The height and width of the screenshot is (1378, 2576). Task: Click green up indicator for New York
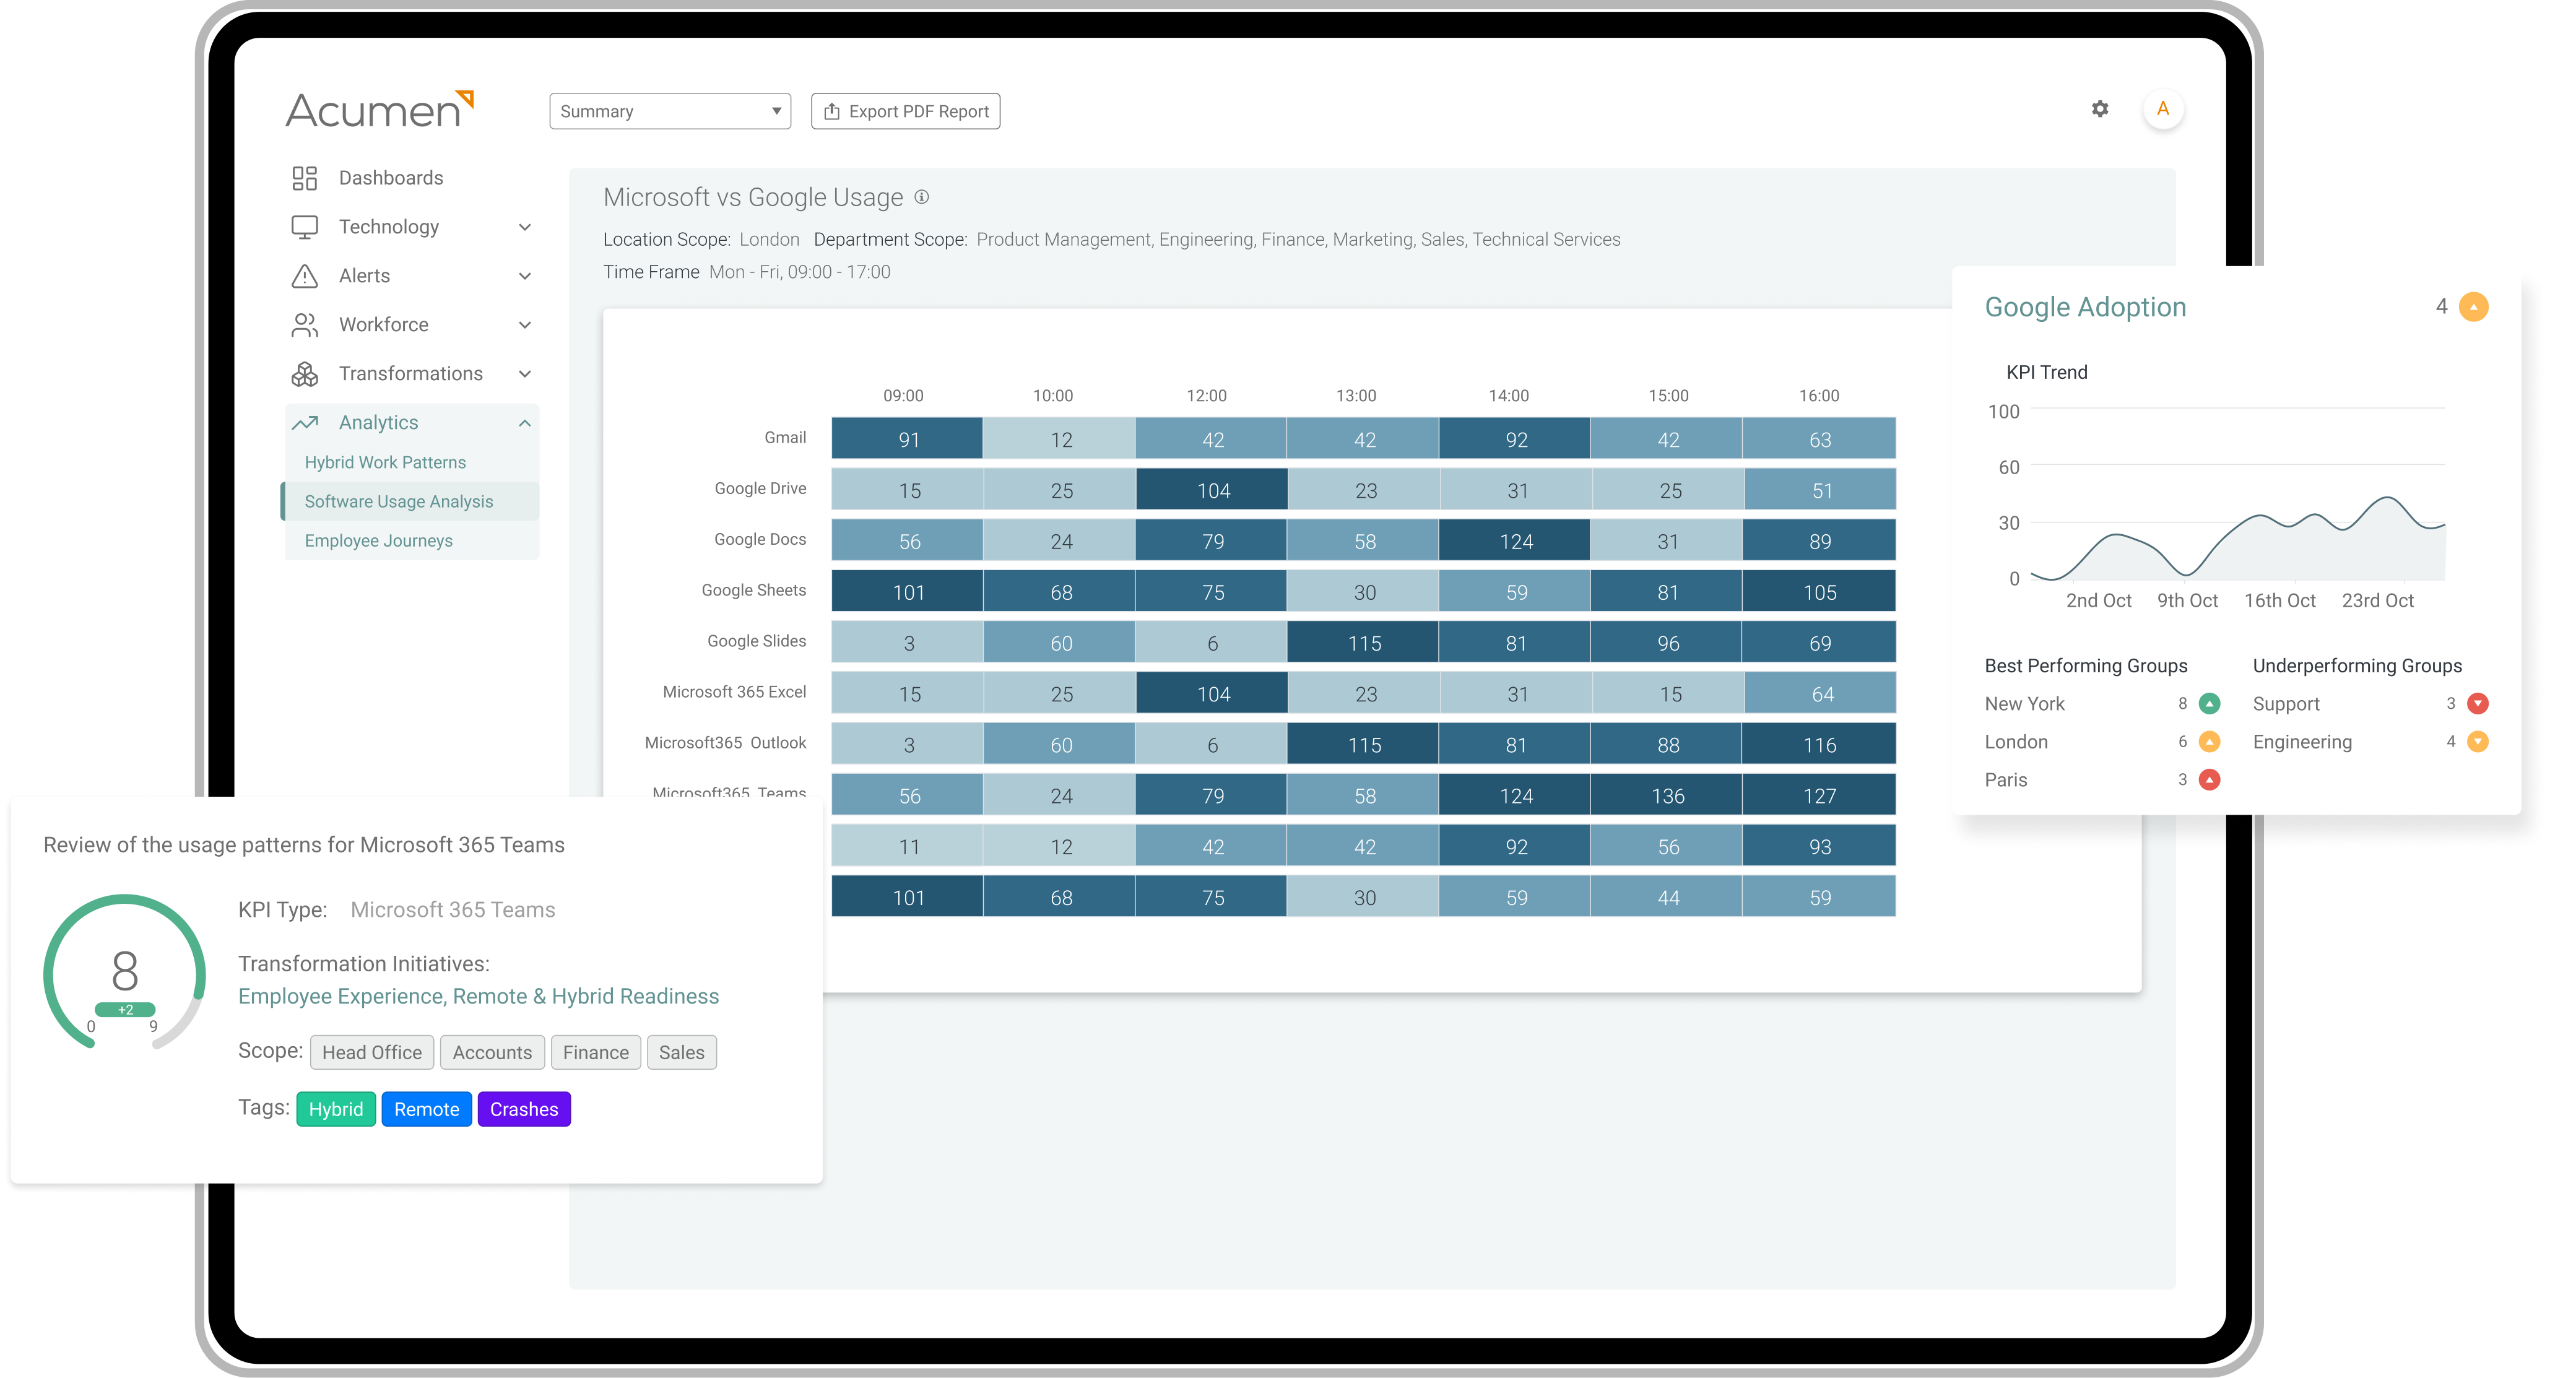[2210, 704]
